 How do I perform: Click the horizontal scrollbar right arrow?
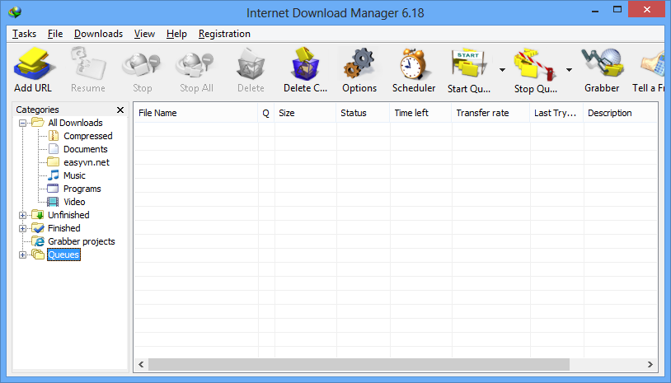(650, 364)
